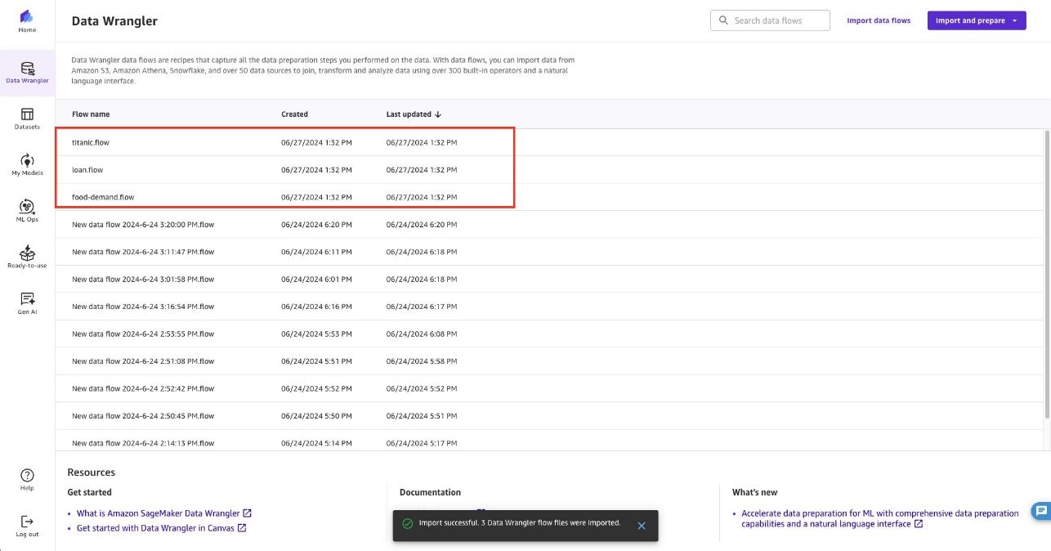Click Import data flows link
The image size is (1051, 551).
point(879,20)
